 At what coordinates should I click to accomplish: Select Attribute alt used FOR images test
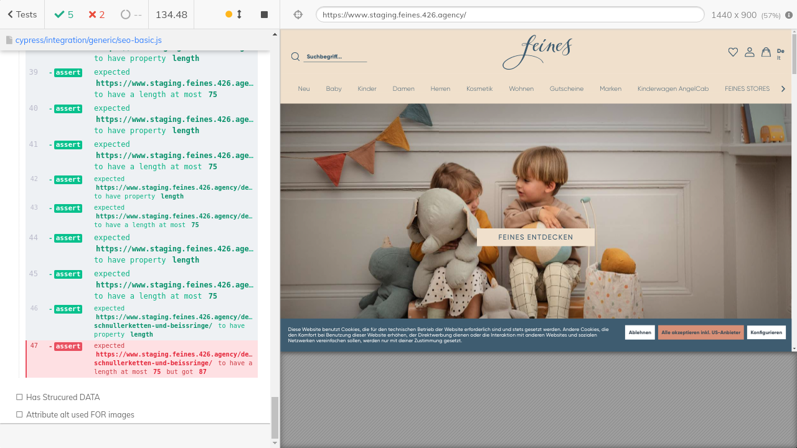(x=80, y=414)
